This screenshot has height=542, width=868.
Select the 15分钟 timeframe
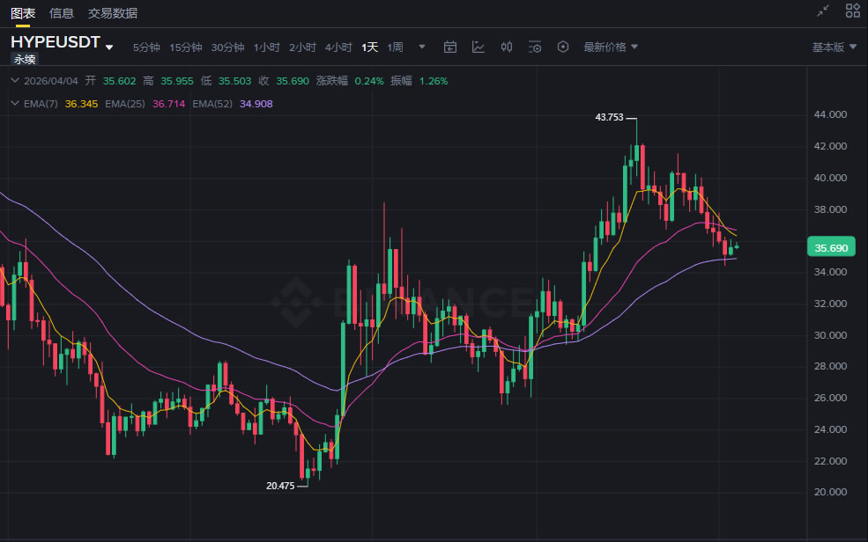[x=184, y=47]
